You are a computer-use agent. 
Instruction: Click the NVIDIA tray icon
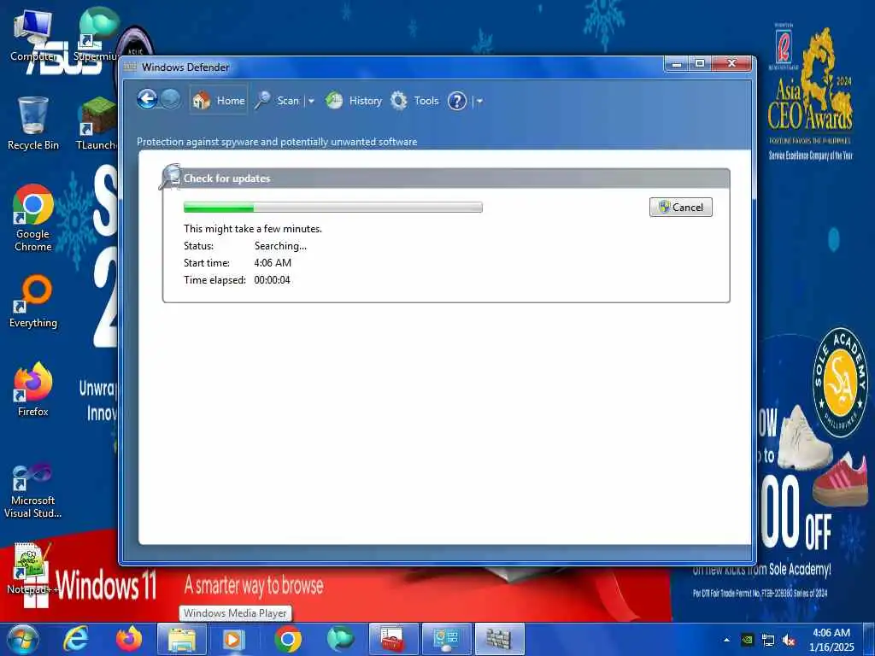[x=747, y=640]
